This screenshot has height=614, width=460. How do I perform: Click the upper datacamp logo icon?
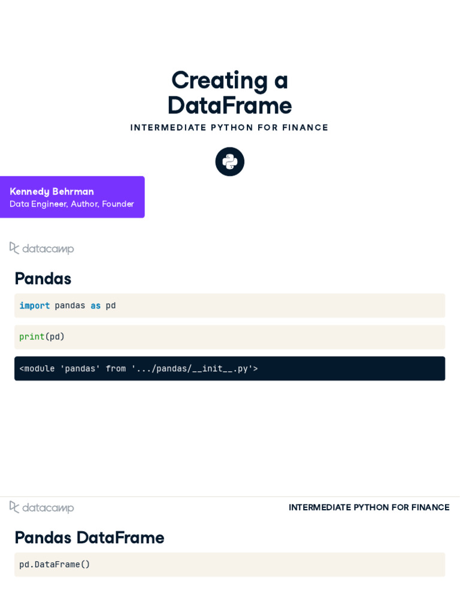coord(14,248)
